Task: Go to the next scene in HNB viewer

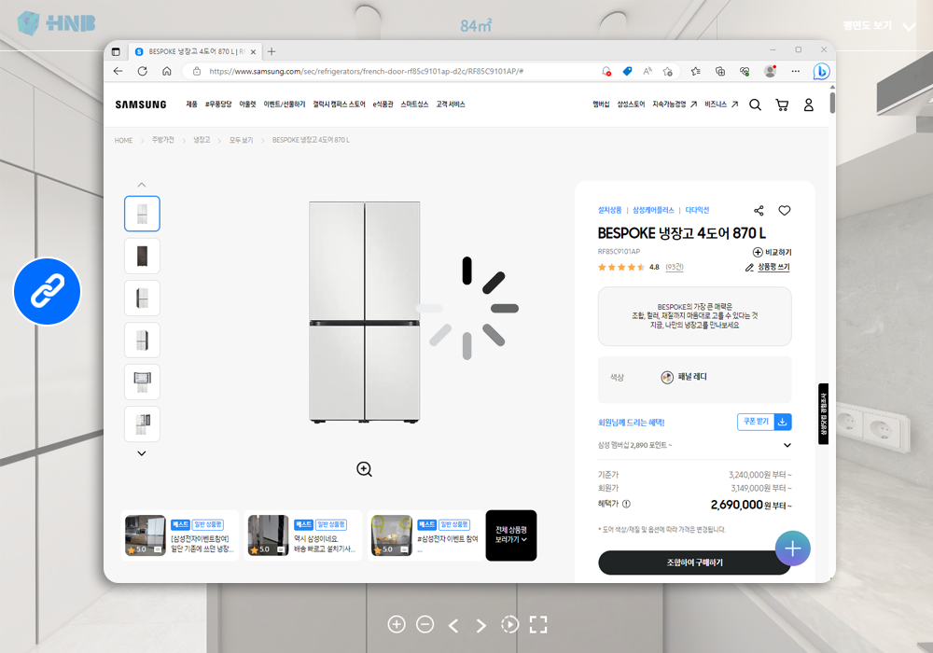Action: 480,625
